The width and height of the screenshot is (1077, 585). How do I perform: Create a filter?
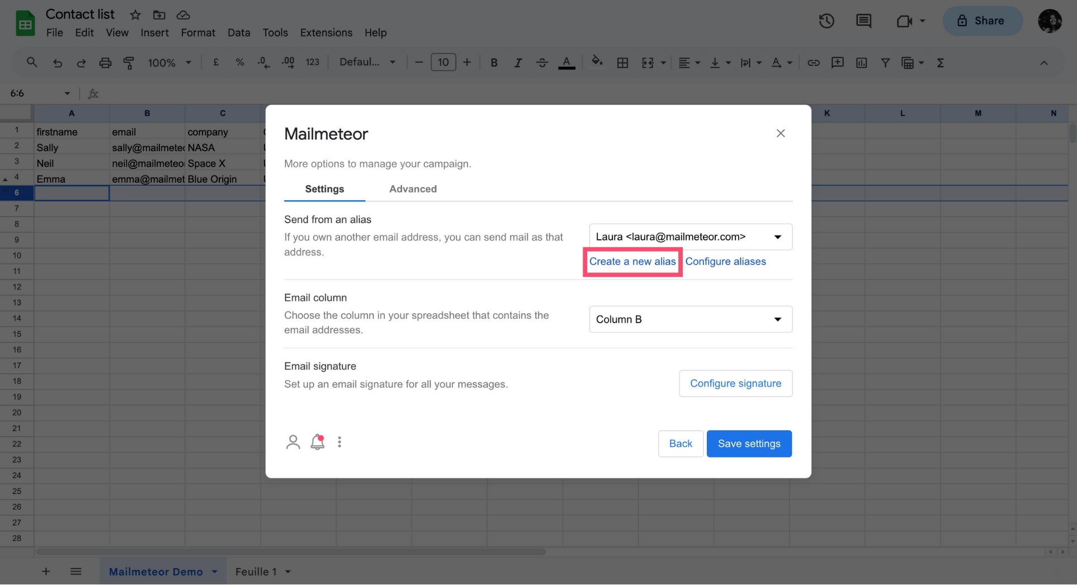[x=885, y=63]
